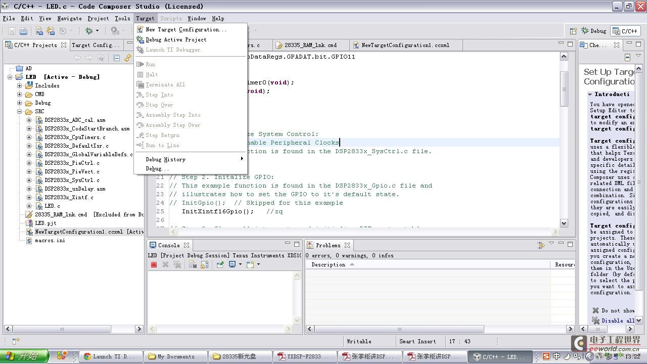This screenshot has height=364, width=647.
Task: Toggle Scroll Lock in the Console toolbar
Action: pyautogui.click(x=204, y=264)
